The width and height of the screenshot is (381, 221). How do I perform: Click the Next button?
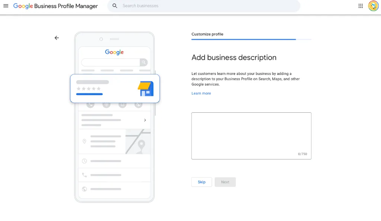coord(225,182)
